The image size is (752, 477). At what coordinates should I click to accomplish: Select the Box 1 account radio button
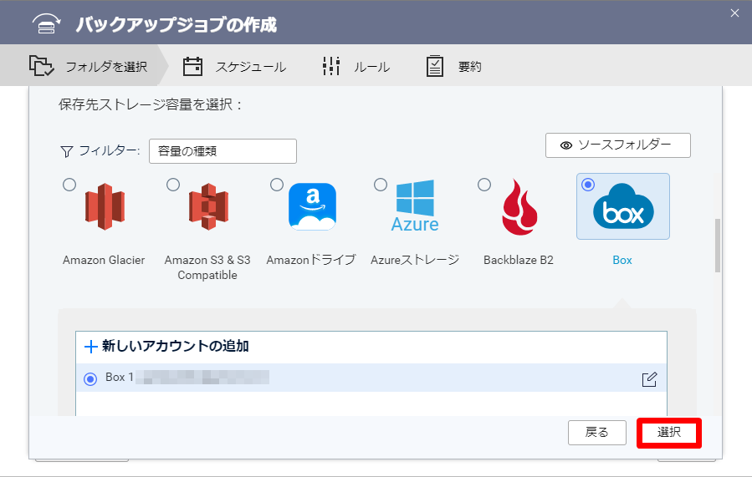(90, 379)
